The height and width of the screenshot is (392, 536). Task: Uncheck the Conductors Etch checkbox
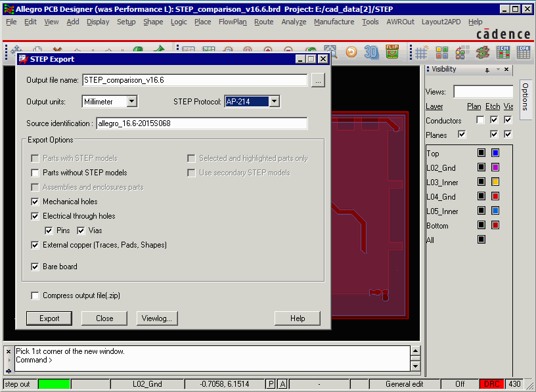[x=494, y=120]
